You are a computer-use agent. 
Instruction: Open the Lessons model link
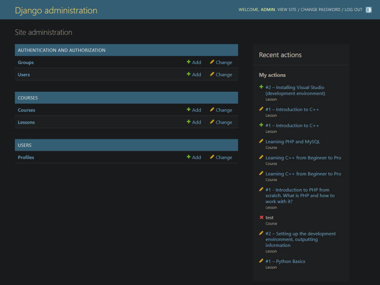click(26, 123)
